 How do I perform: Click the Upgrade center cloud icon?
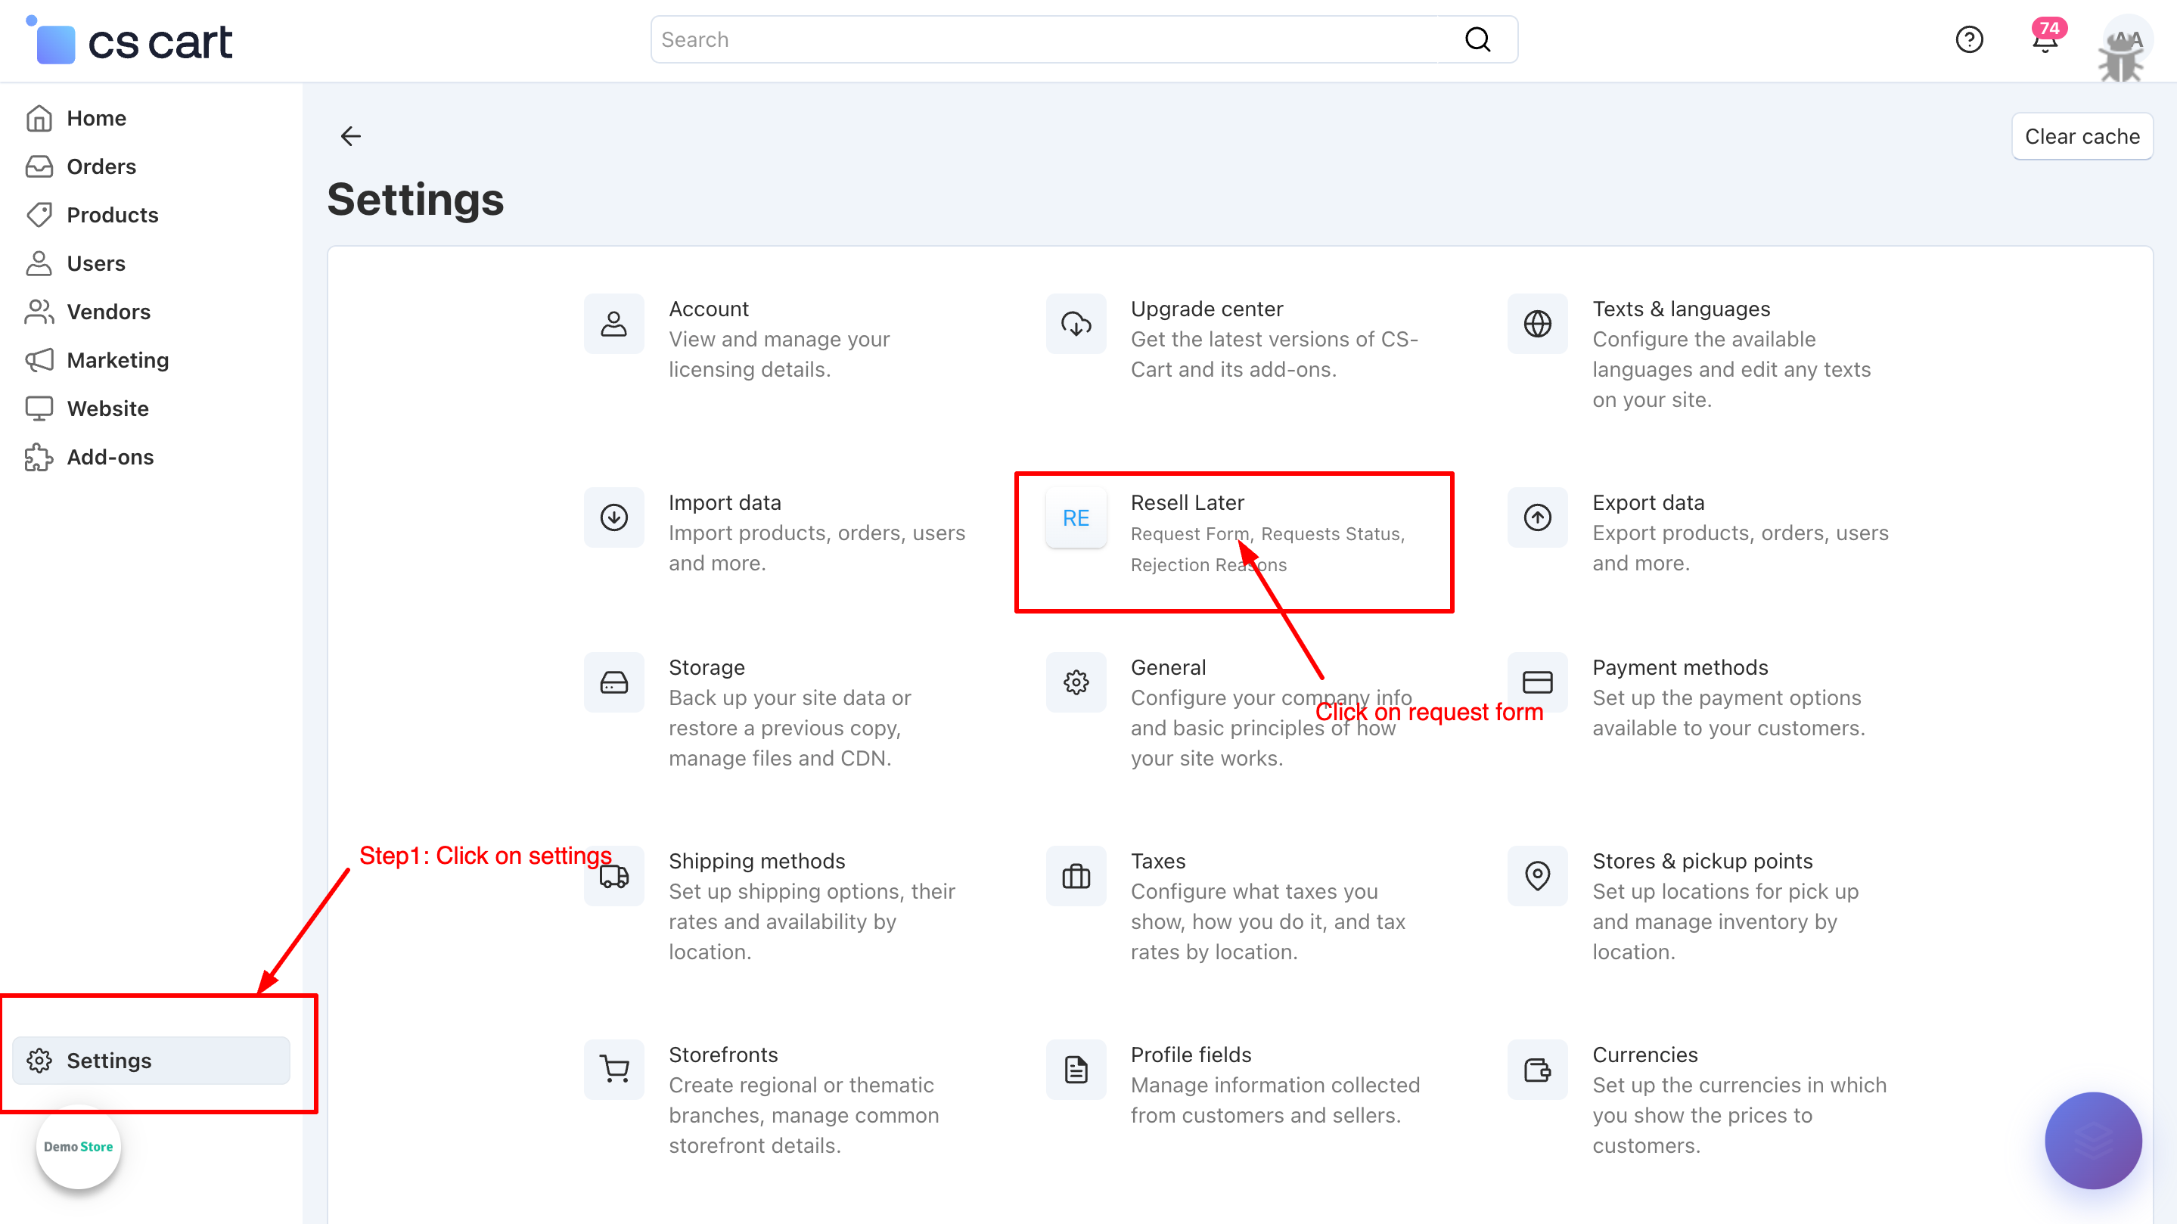coord(1075,324)
